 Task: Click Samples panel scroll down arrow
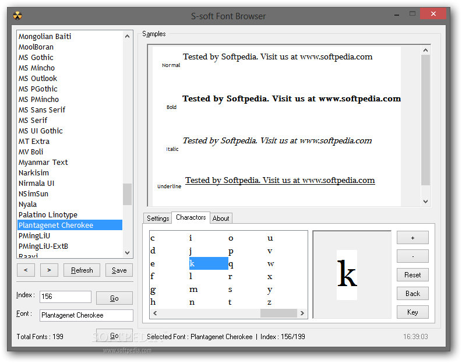[425, 202]
